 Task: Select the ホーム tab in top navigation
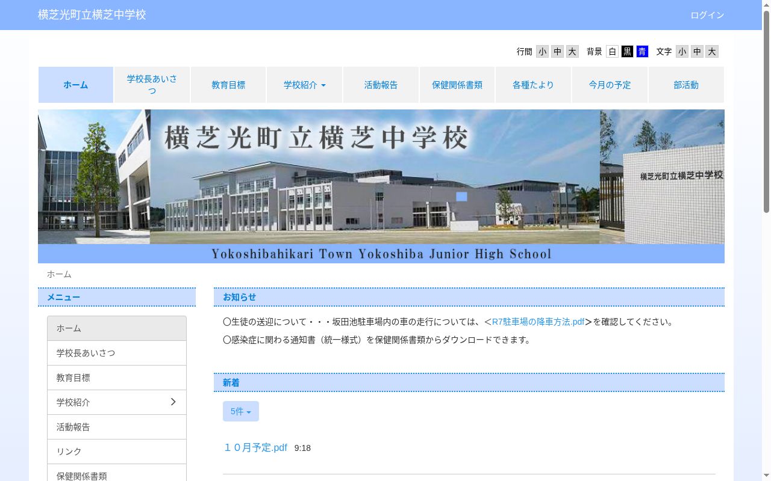(x=76, y=85)
